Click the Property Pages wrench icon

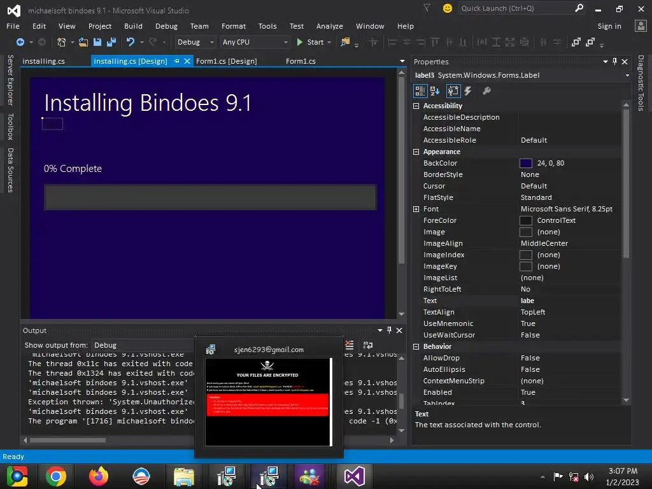pyautogui.click(x=486, y=90)
